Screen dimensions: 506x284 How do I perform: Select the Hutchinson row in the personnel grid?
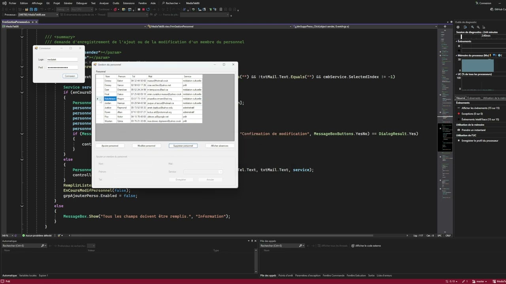coord(149,99)
